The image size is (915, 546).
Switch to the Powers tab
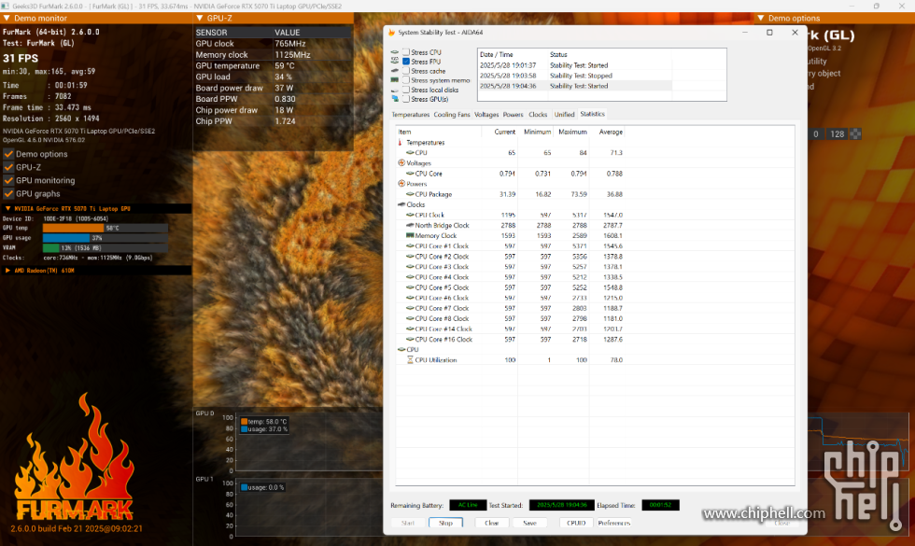(x=513, y=114)
